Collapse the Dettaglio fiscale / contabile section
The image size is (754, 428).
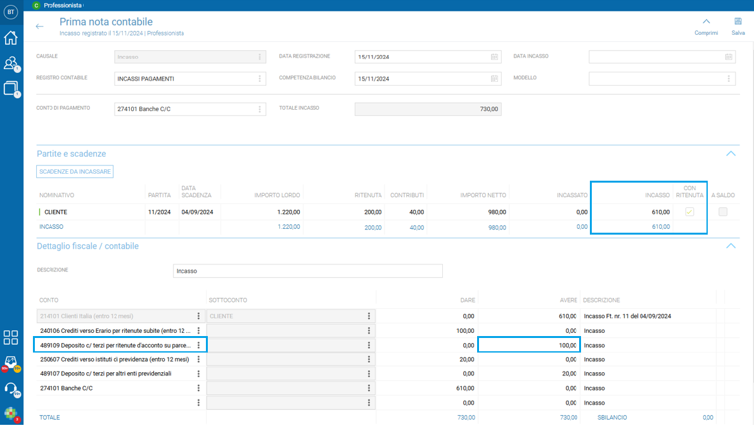731,246
